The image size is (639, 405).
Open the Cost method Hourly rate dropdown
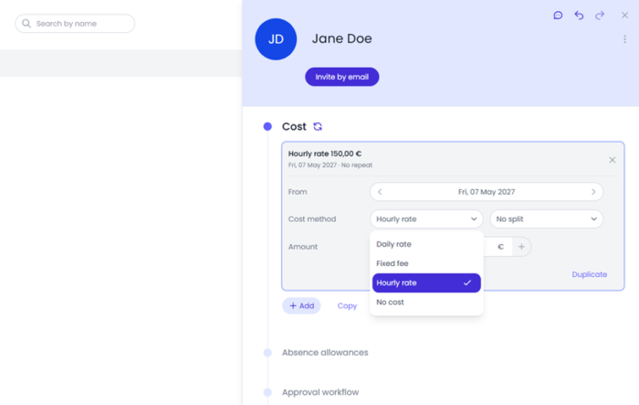[x=426, y=219]
